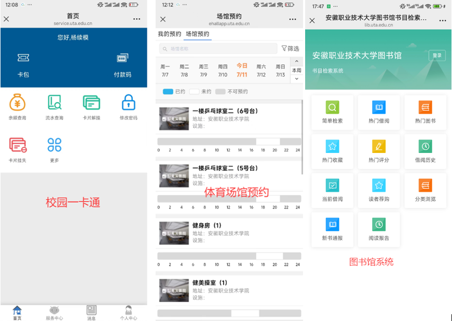Open 新书通报 new books icon

[332, 225]
